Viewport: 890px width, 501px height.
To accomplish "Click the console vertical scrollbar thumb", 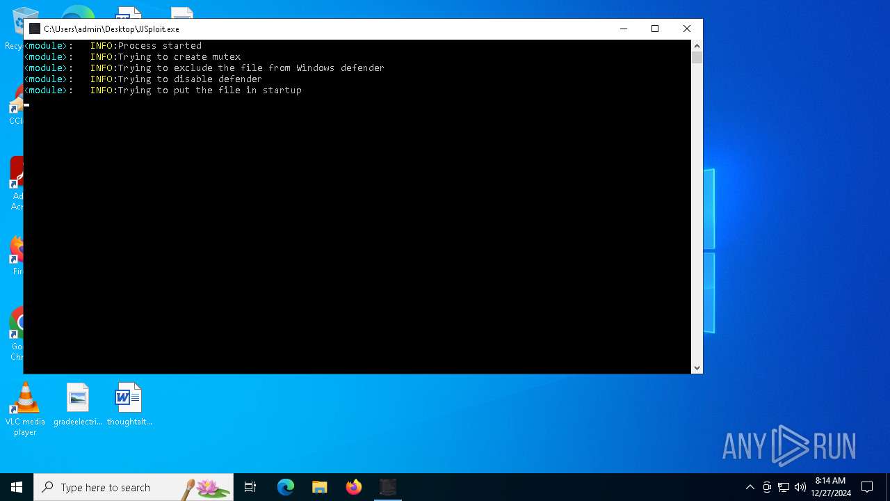I will [697, 58].
